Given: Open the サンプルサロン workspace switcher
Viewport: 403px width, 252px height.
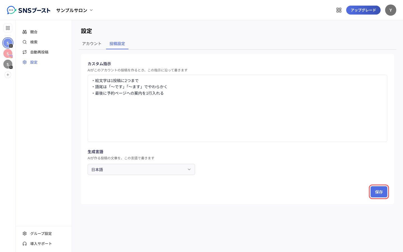Looking at the screenshot, I should 74,10.
